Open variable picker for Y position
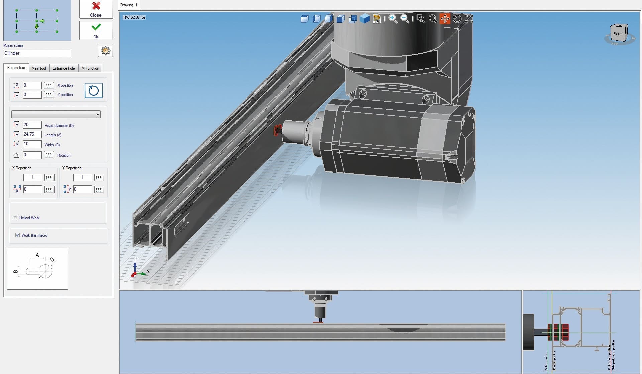This screenshot has height=374, width=642. point(49,95)
